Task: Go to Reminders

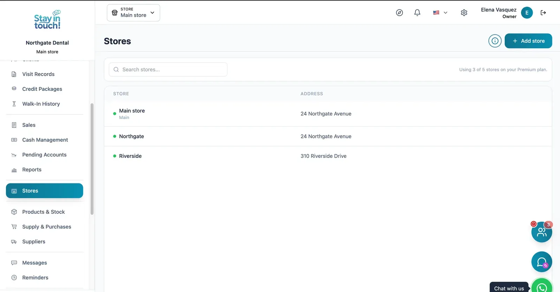Action: point(44,278)
